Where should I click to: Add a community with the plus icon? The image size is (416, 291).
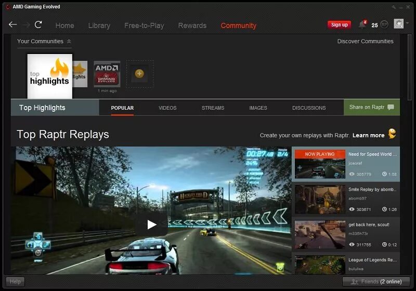[139, 74]
